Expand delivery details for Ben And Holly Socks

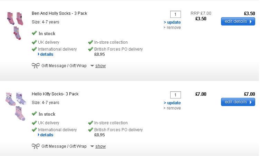click(x=46, y=54)
